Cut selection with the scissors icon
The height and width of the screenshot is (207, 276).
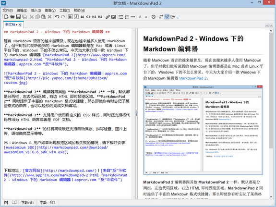coord(32,17)
